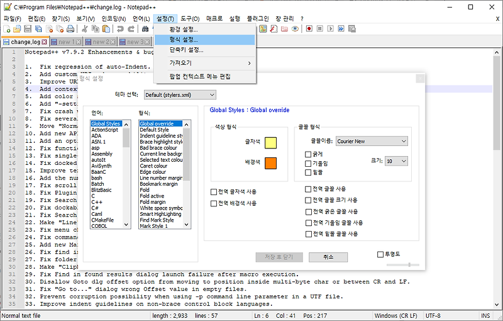503x321 pixels.
Task: Open the 인코딩(N) menu
Action: (114, 19)
